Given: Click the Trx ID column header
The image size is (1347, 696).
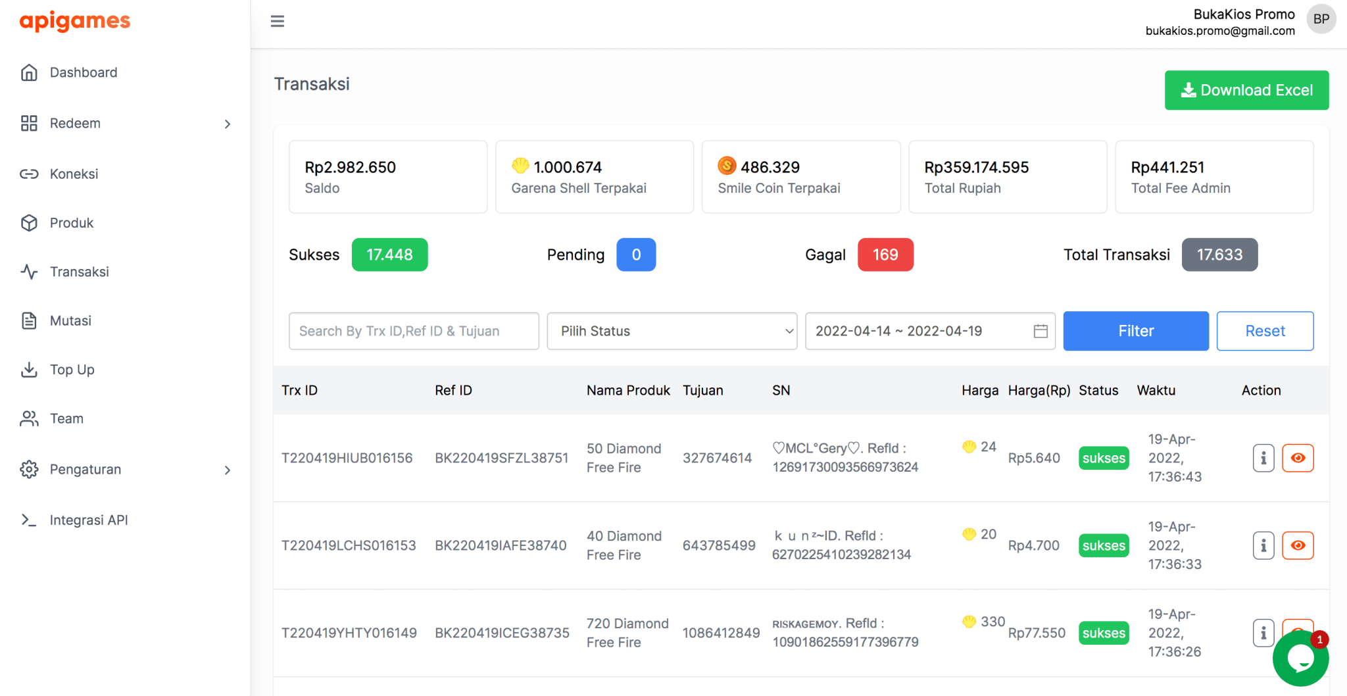Looking at the screenshot, I should pos(300,390).
